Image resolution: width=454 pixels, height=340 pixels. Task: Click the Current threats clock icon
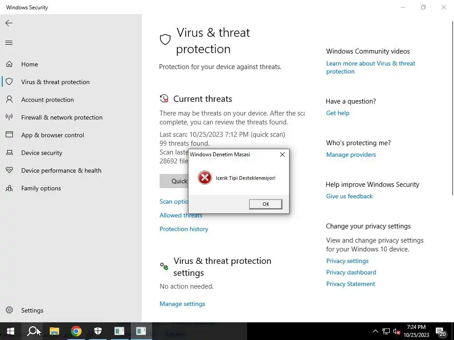(164, 99)
